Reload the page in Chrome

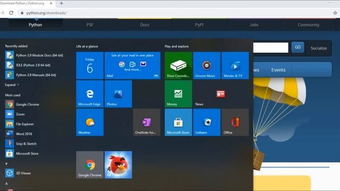click(x=11, y=13)
